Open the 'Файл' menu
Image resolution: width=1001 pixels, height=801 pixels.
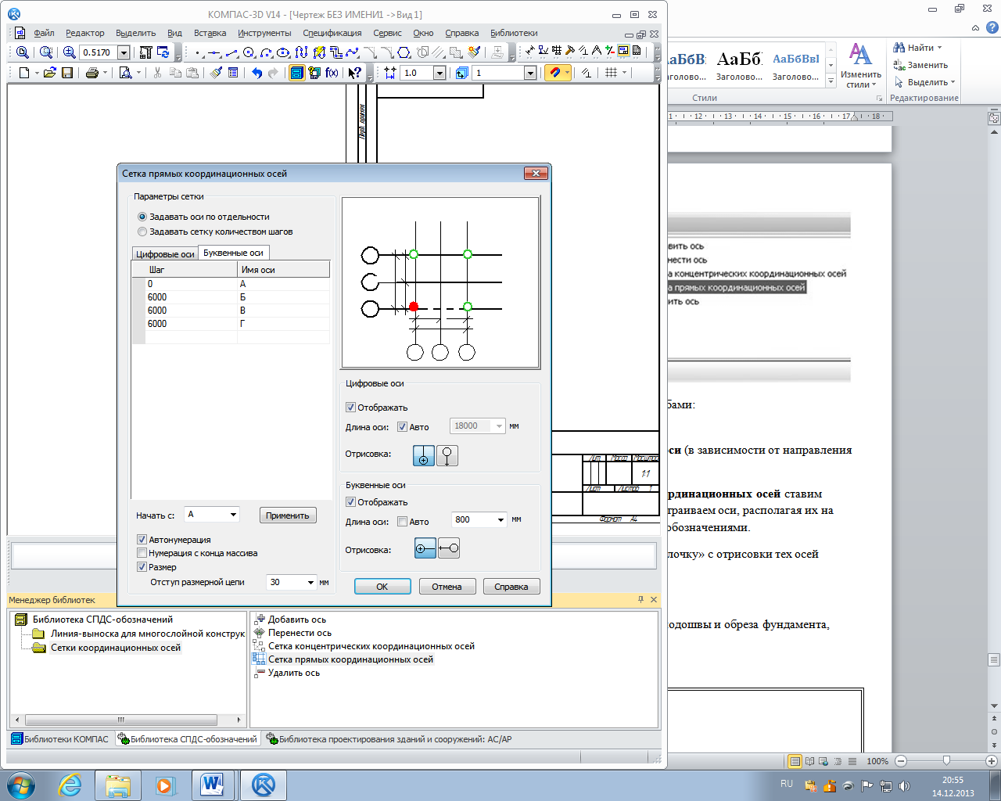tap(44, 33)
